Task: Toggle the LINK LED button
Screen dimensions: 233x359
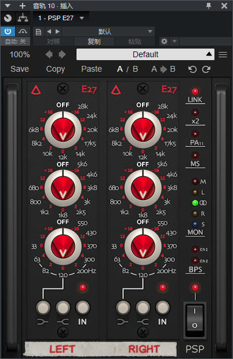Action: (x=195, y=91)
